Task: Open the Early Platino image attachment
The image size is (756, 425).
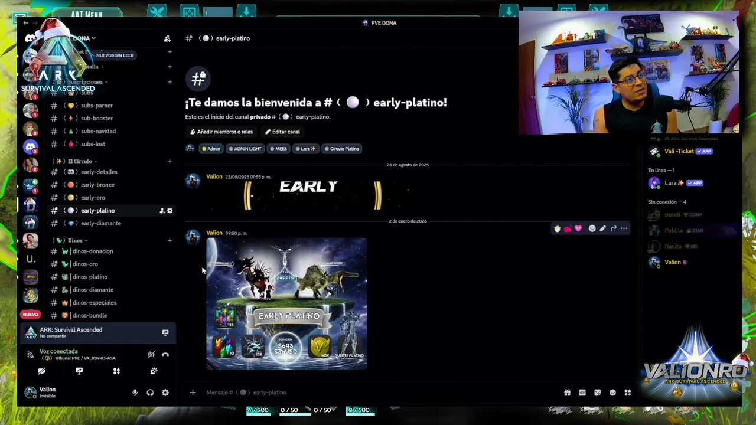Action: pos(286,304)
